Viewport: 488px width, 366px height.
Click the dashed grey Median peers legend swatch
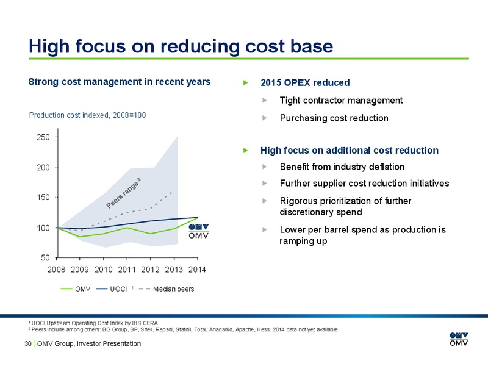tap(145, 289)
